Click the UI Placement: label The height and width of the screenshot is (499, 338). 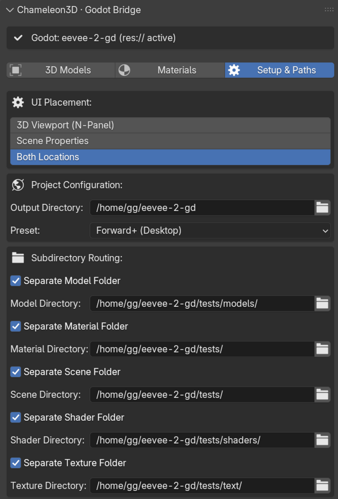point(62,102)
